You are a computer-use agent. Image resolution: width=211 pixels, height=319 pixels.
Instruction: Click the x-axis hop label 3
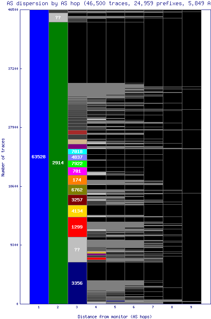click(77, 307)
